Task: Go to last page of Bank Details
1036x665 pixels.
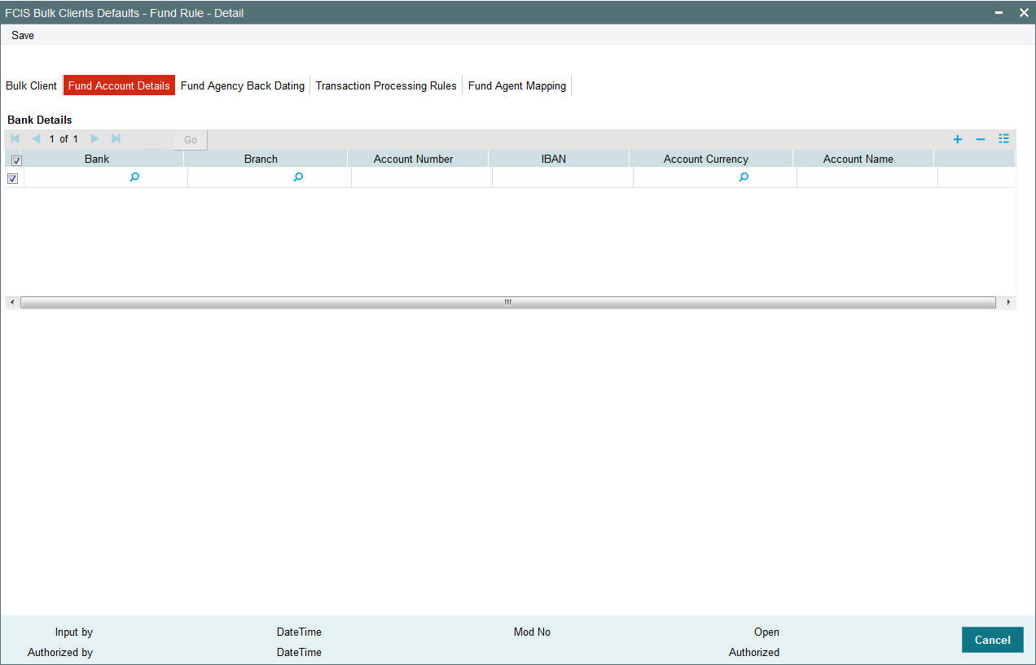Action: pos(116,139)
